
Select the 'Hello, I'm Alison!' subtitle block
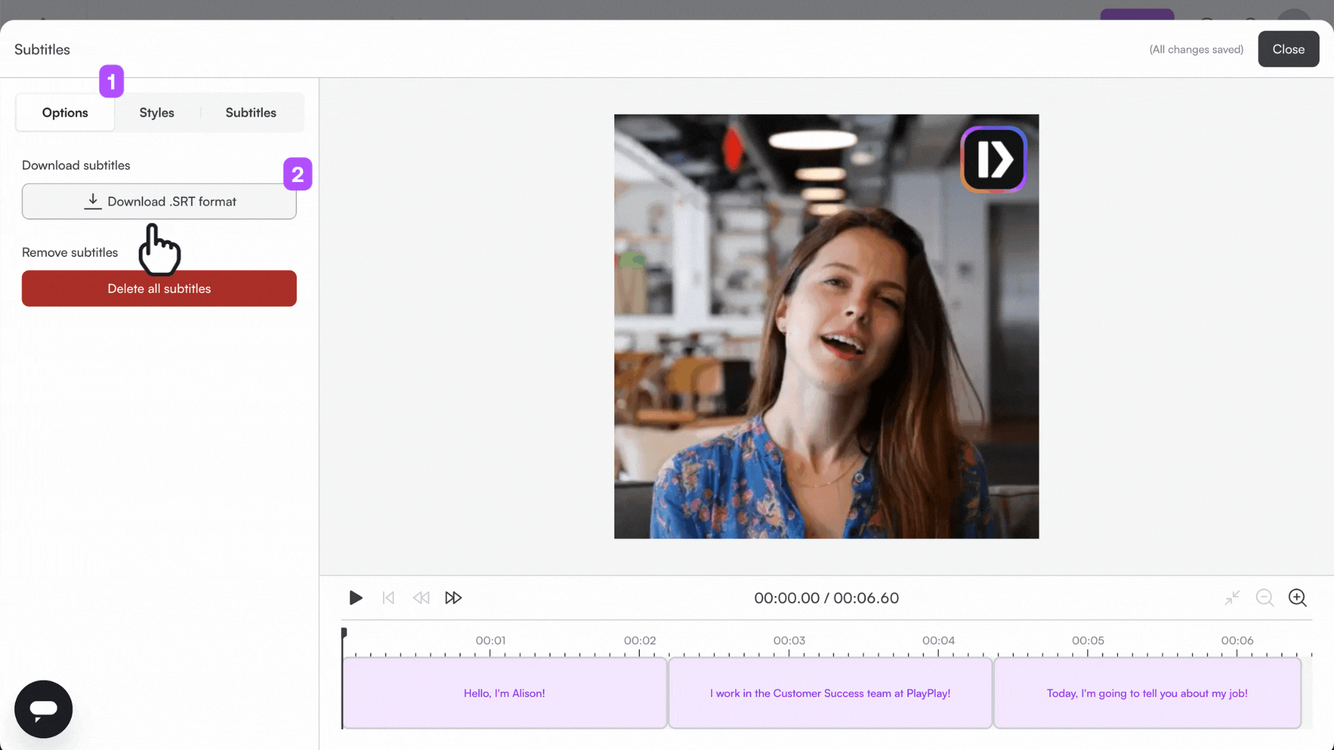[x=504, y=692]
